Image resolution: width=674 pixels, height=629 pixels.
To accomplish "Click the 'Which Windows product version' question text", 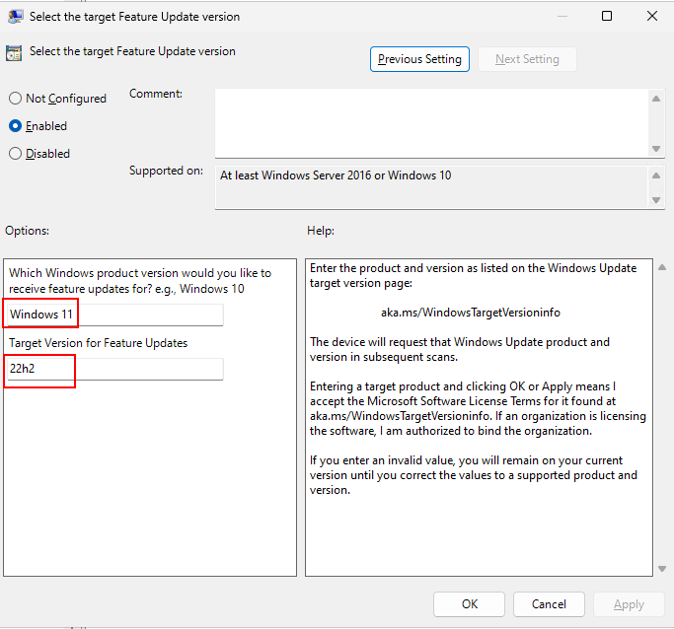I will pyautogui.click(x=140, y=281).
